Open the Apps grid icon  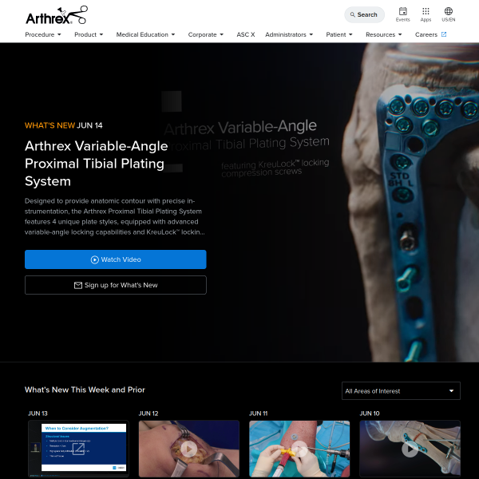click(x=426, y=14)
